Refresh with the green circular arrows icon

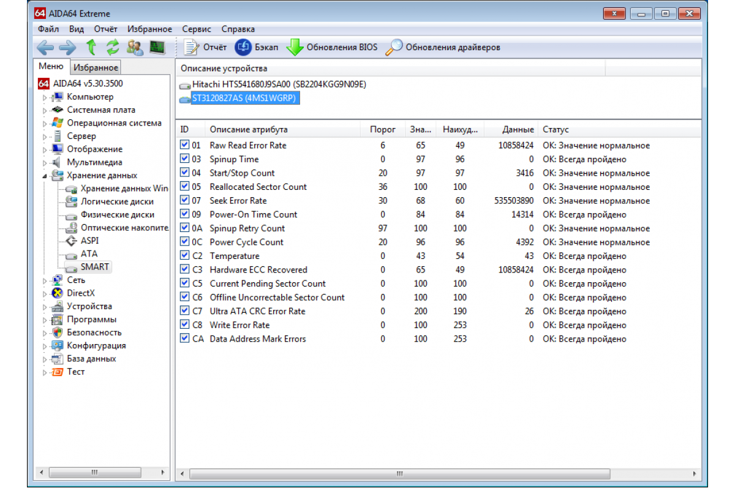(x=113, y=47)
